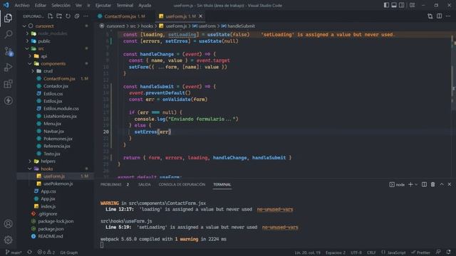Collapse all folders in Explorer
Viewport: 456px width, 256px height.
point(77,16)
